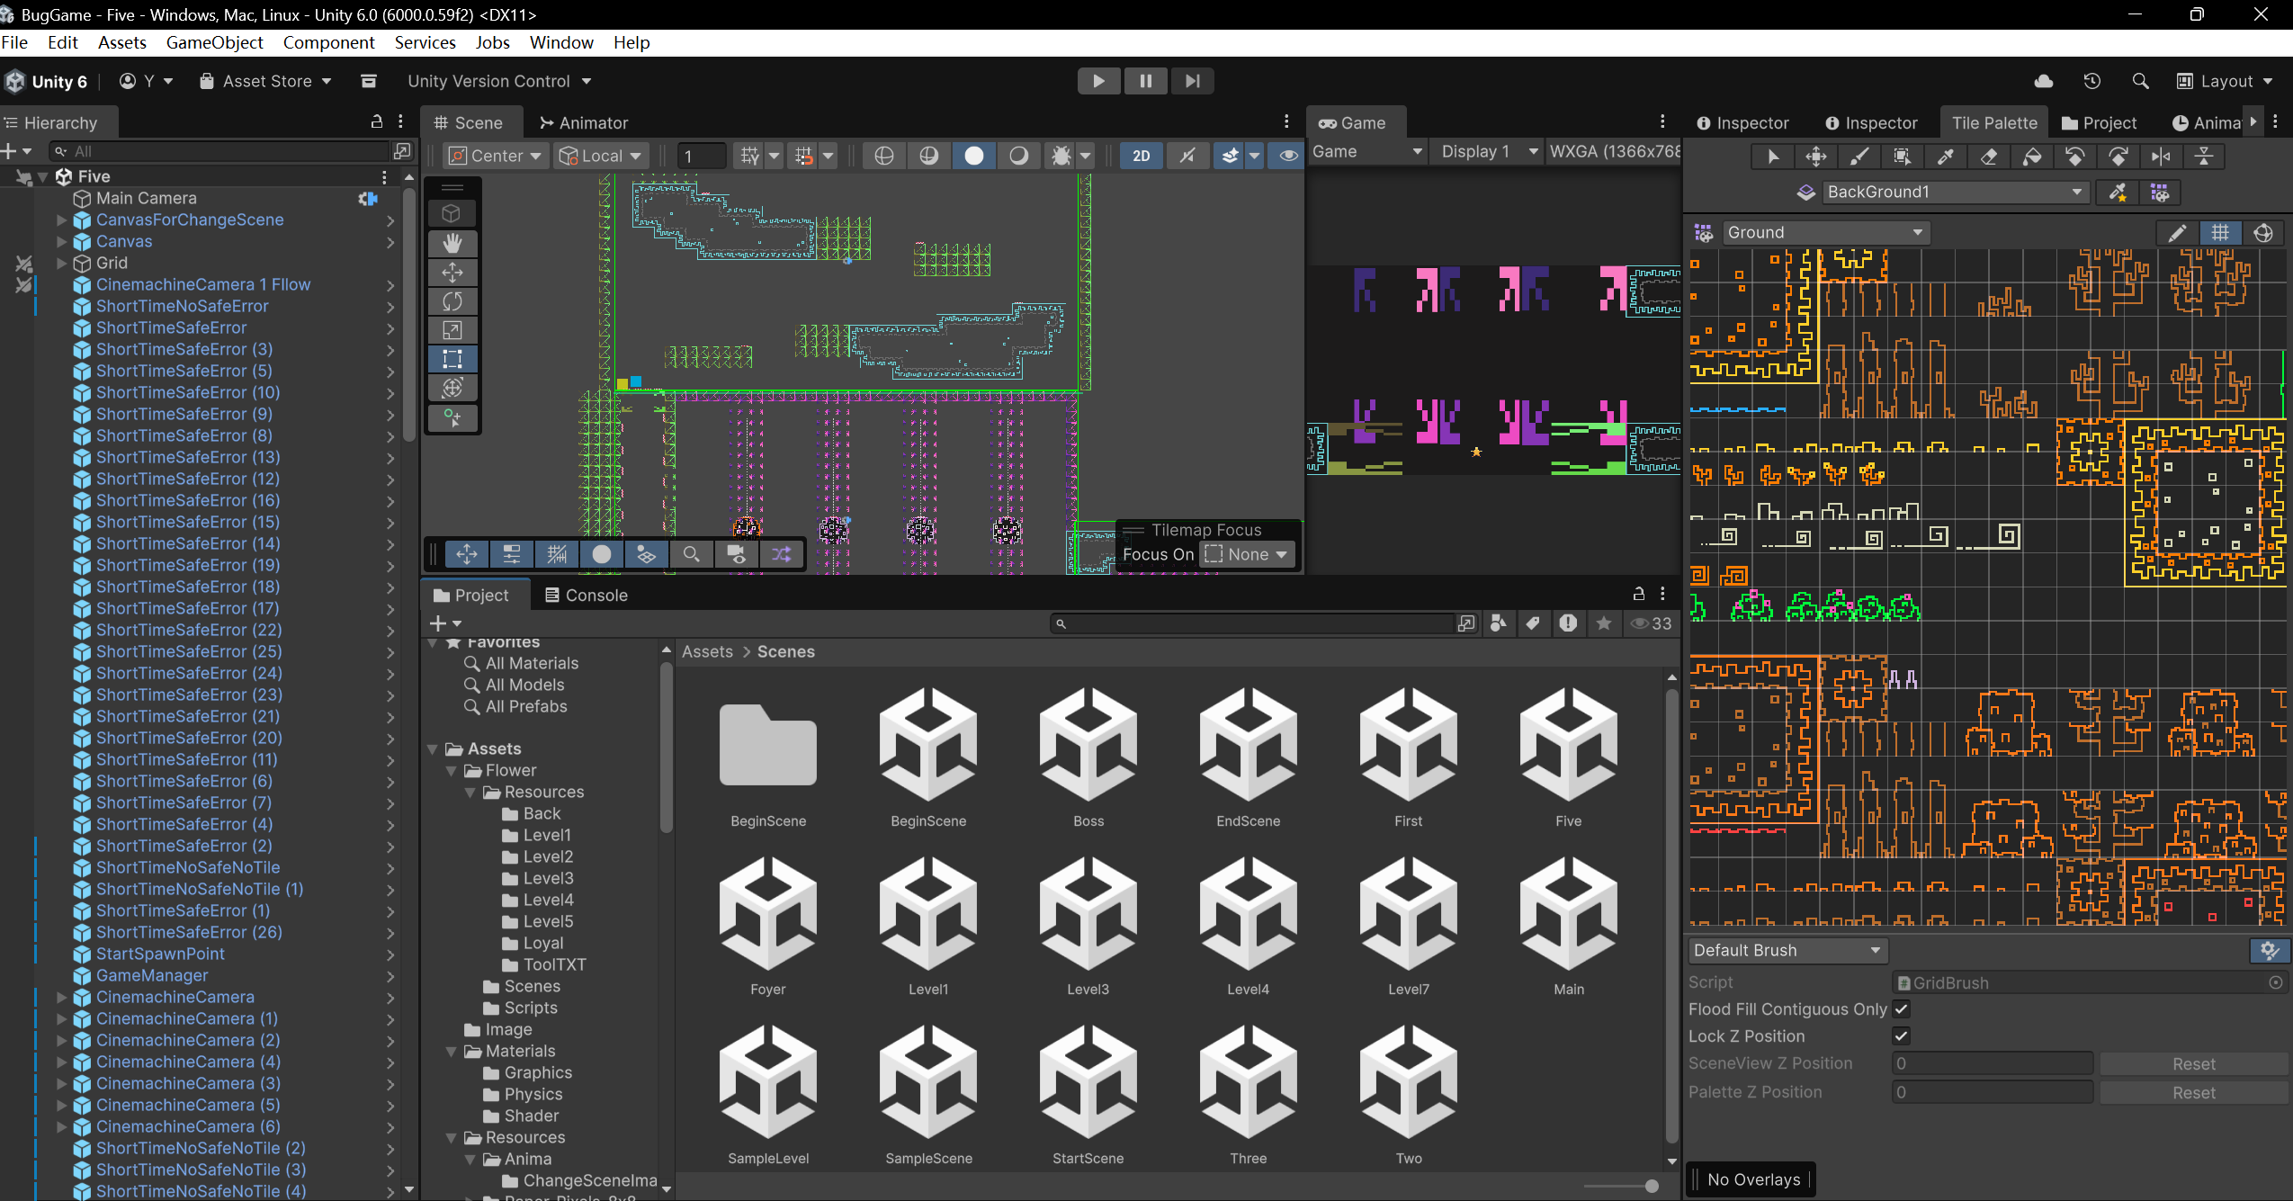Open the Unity cloud icon
This screenshot has width=2293, height=1201.
pyautogui.click(x=2044, y=81)
